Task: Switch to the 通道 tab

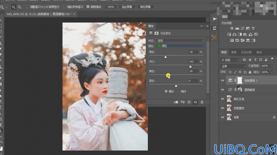Action: coord(233,52)
